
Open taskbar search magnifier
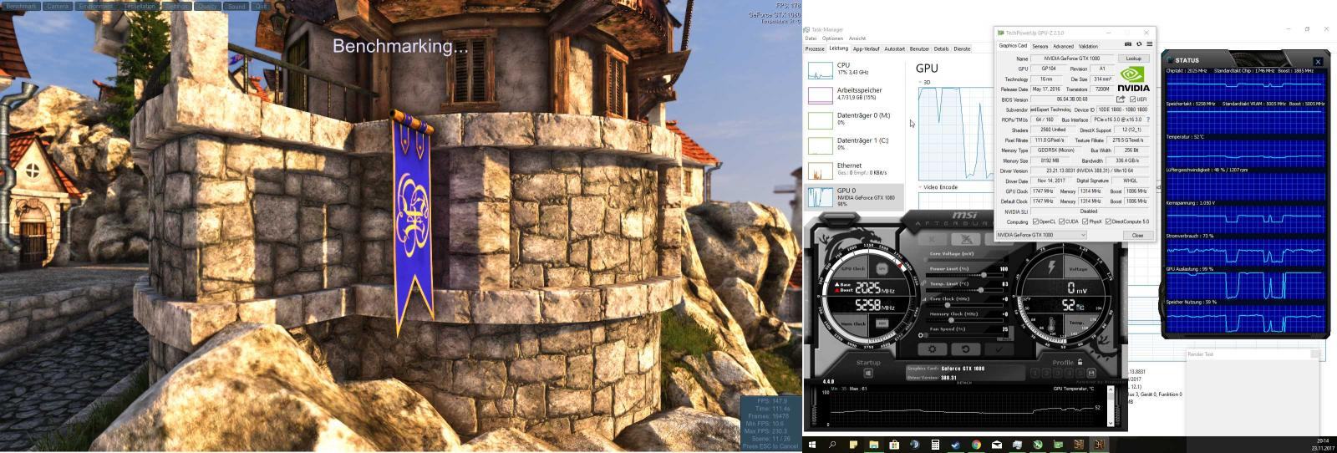tap(832, 445)
